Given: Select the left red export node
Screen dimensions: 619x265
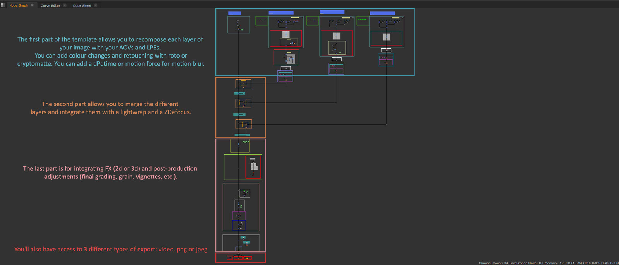Looking at the screenshot, I should [230, 258].
